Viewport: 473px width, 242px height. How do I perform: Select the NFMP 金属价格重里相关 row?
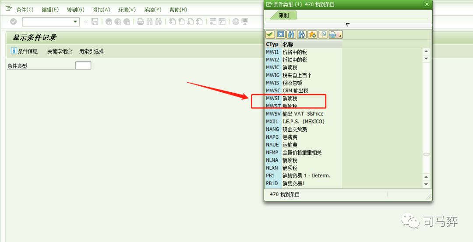pos(304,152)
